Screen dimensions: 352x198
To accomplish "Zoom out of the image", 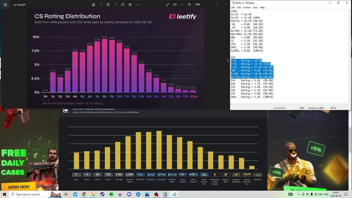I will (182, 5).
